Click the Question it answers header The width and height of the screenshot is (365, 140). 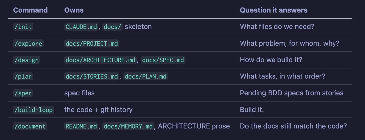(x=274, y=10)
